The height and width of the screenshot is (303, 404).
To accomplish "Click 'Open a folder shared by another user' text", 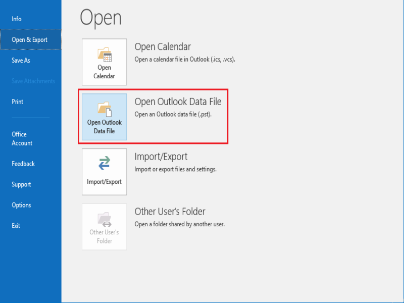I will (x=180, y=224).
